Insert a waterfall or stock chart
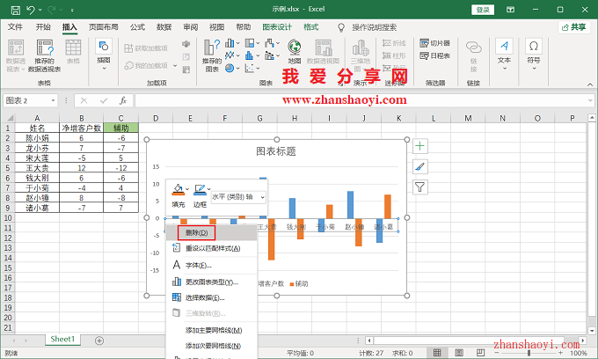 (x=269, y=43)
